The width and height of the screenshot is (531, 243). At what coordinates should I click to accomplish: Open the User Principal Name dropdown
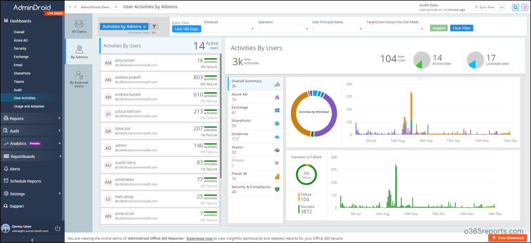tap(338, 29)
